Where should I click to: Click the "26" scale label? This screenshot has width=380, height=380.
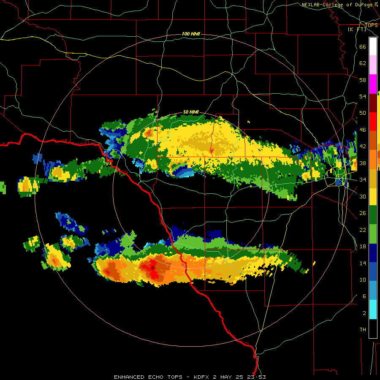tap(363, 213)
